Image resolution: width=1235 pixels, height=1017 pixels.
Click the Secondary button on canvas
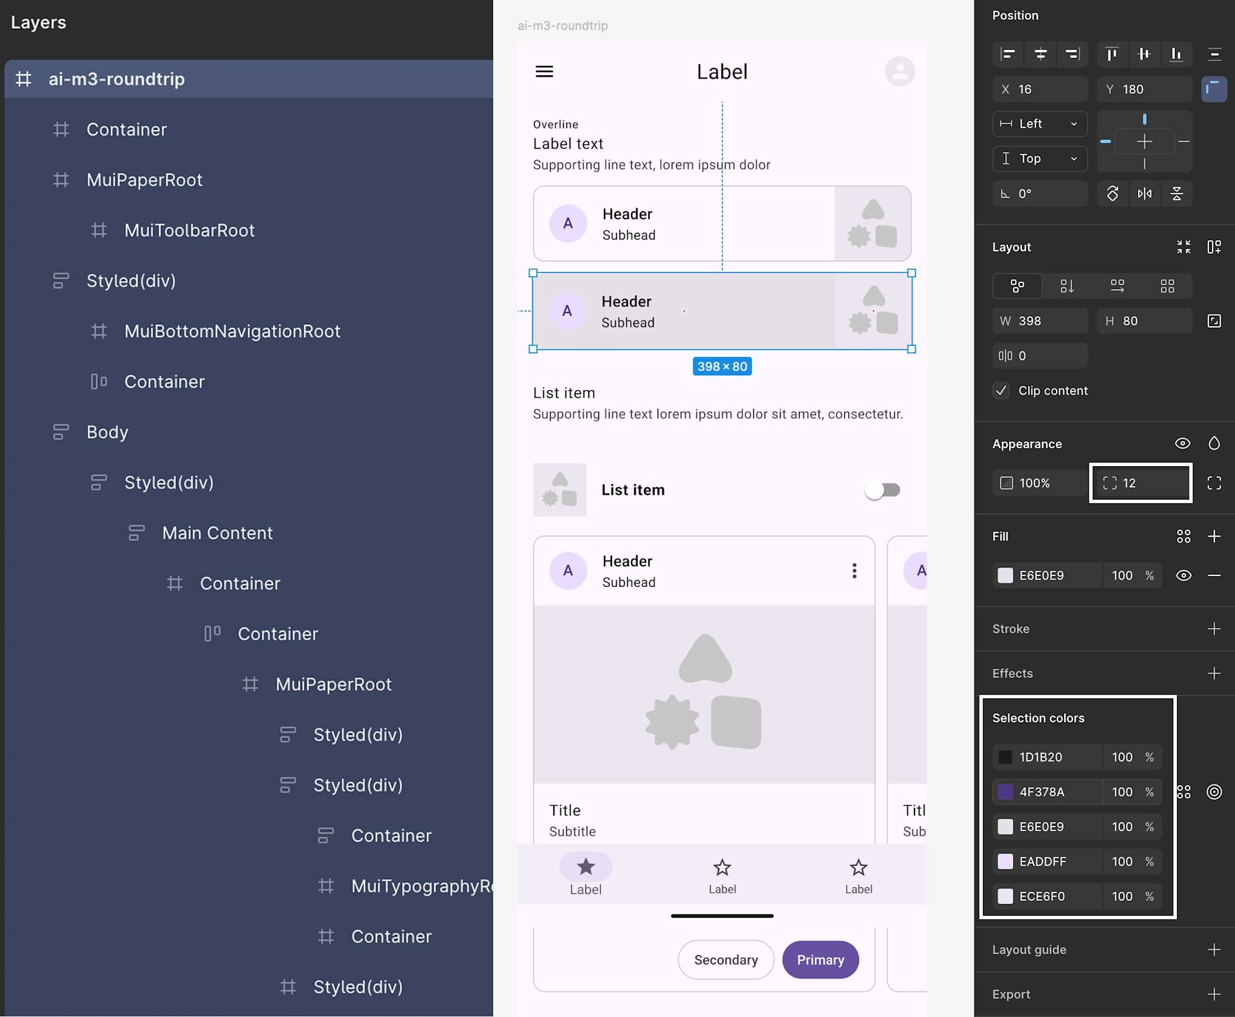[x=726, y=960]
